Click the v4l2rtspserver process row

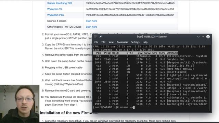(150, 56)
